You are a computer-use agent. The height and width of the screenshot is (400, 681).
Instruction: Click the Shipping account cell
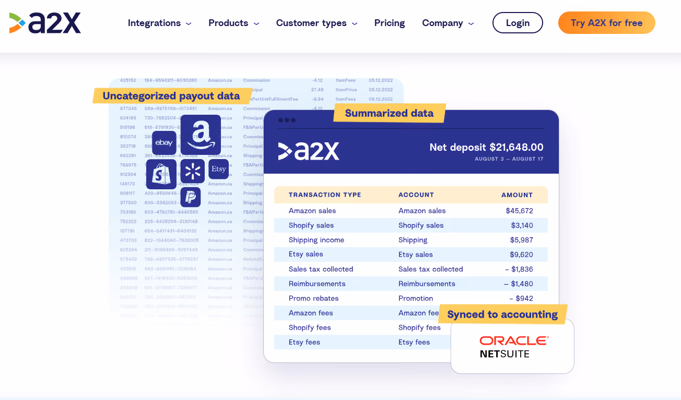click(413, 240)
